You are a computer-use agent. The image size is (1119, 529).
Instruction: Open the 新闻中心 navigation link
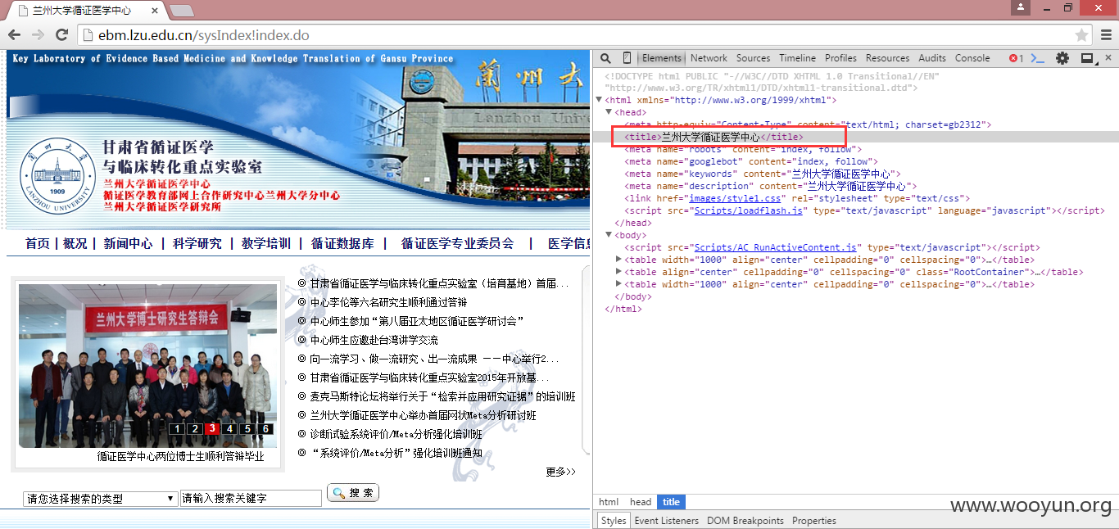[x=128, y=244]
